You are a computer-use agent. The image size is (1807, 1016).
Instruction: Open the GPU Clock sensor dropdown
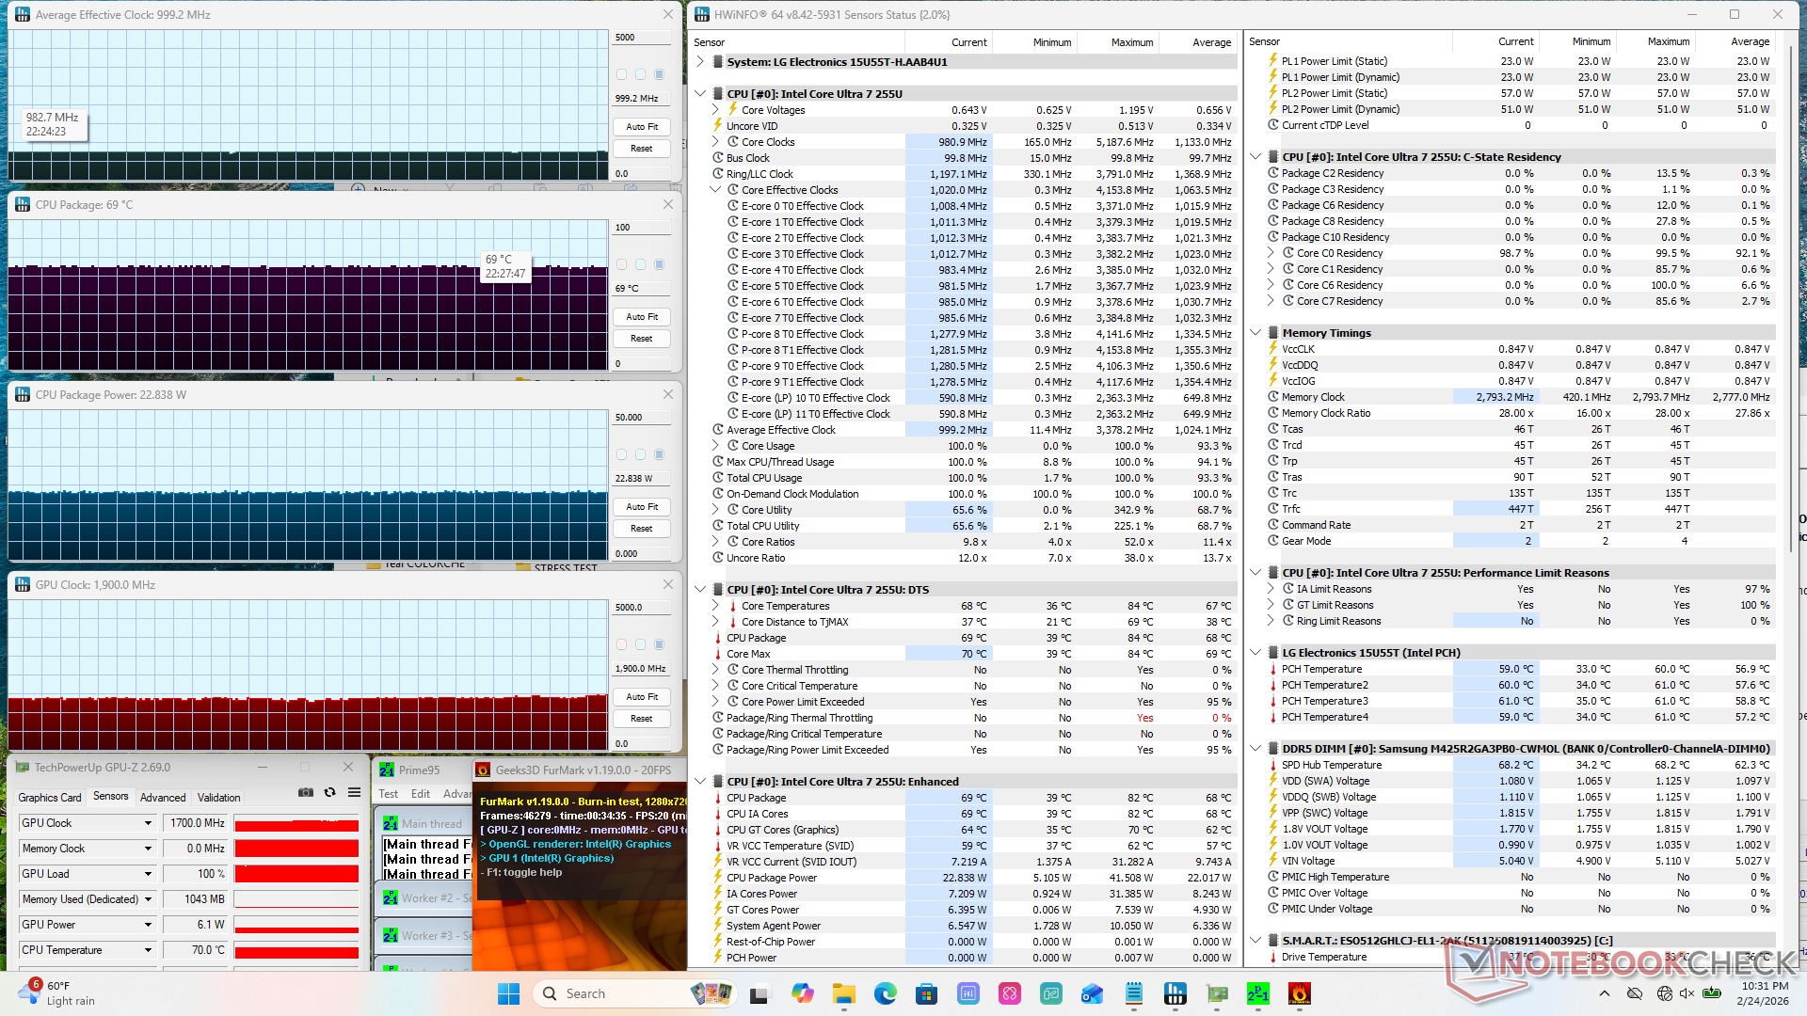(148, 823)
